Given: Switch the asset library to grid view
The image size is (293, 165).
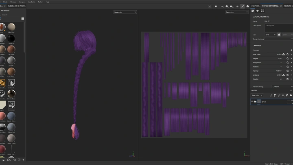Looking at the screenshot, I should point(23,18).
